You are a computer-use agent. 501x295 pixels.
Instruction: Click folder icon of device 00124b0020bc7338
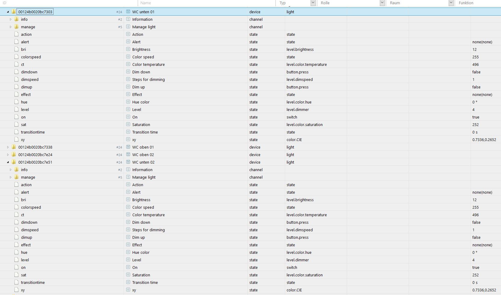tap(14, 147)
